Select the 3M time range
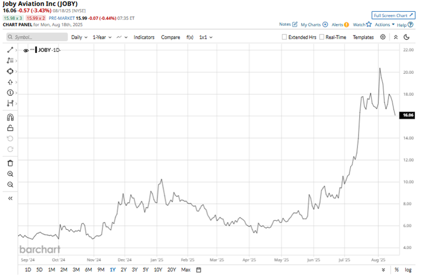Screen dimensions: 424x280 (x=76, y=270)
